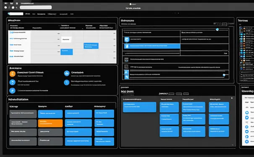This screenshot has height=157, width=254.
Task: Select the blue undo-arrow icon in the last row
Action: coord(126,77)
